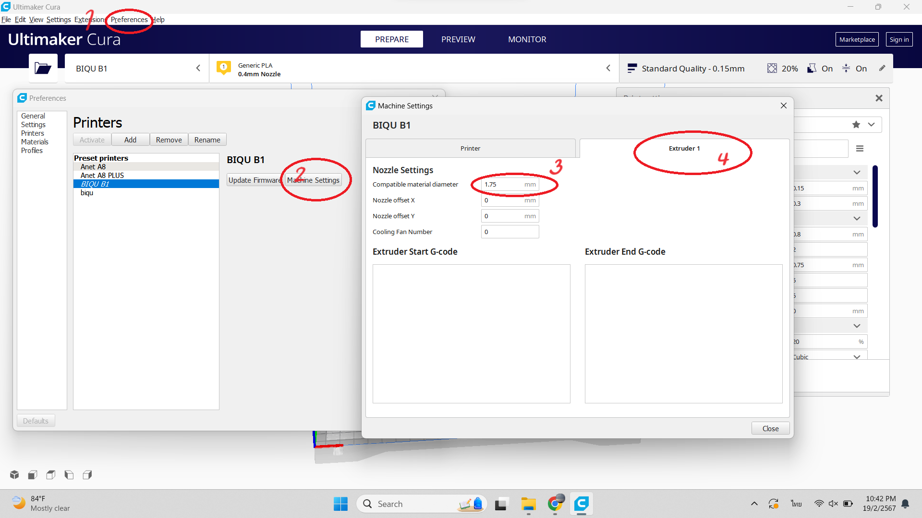922x518 pixels.
Task: Select Extruder 1 tab
Action: pyautogui.click(x=684, y=148)
